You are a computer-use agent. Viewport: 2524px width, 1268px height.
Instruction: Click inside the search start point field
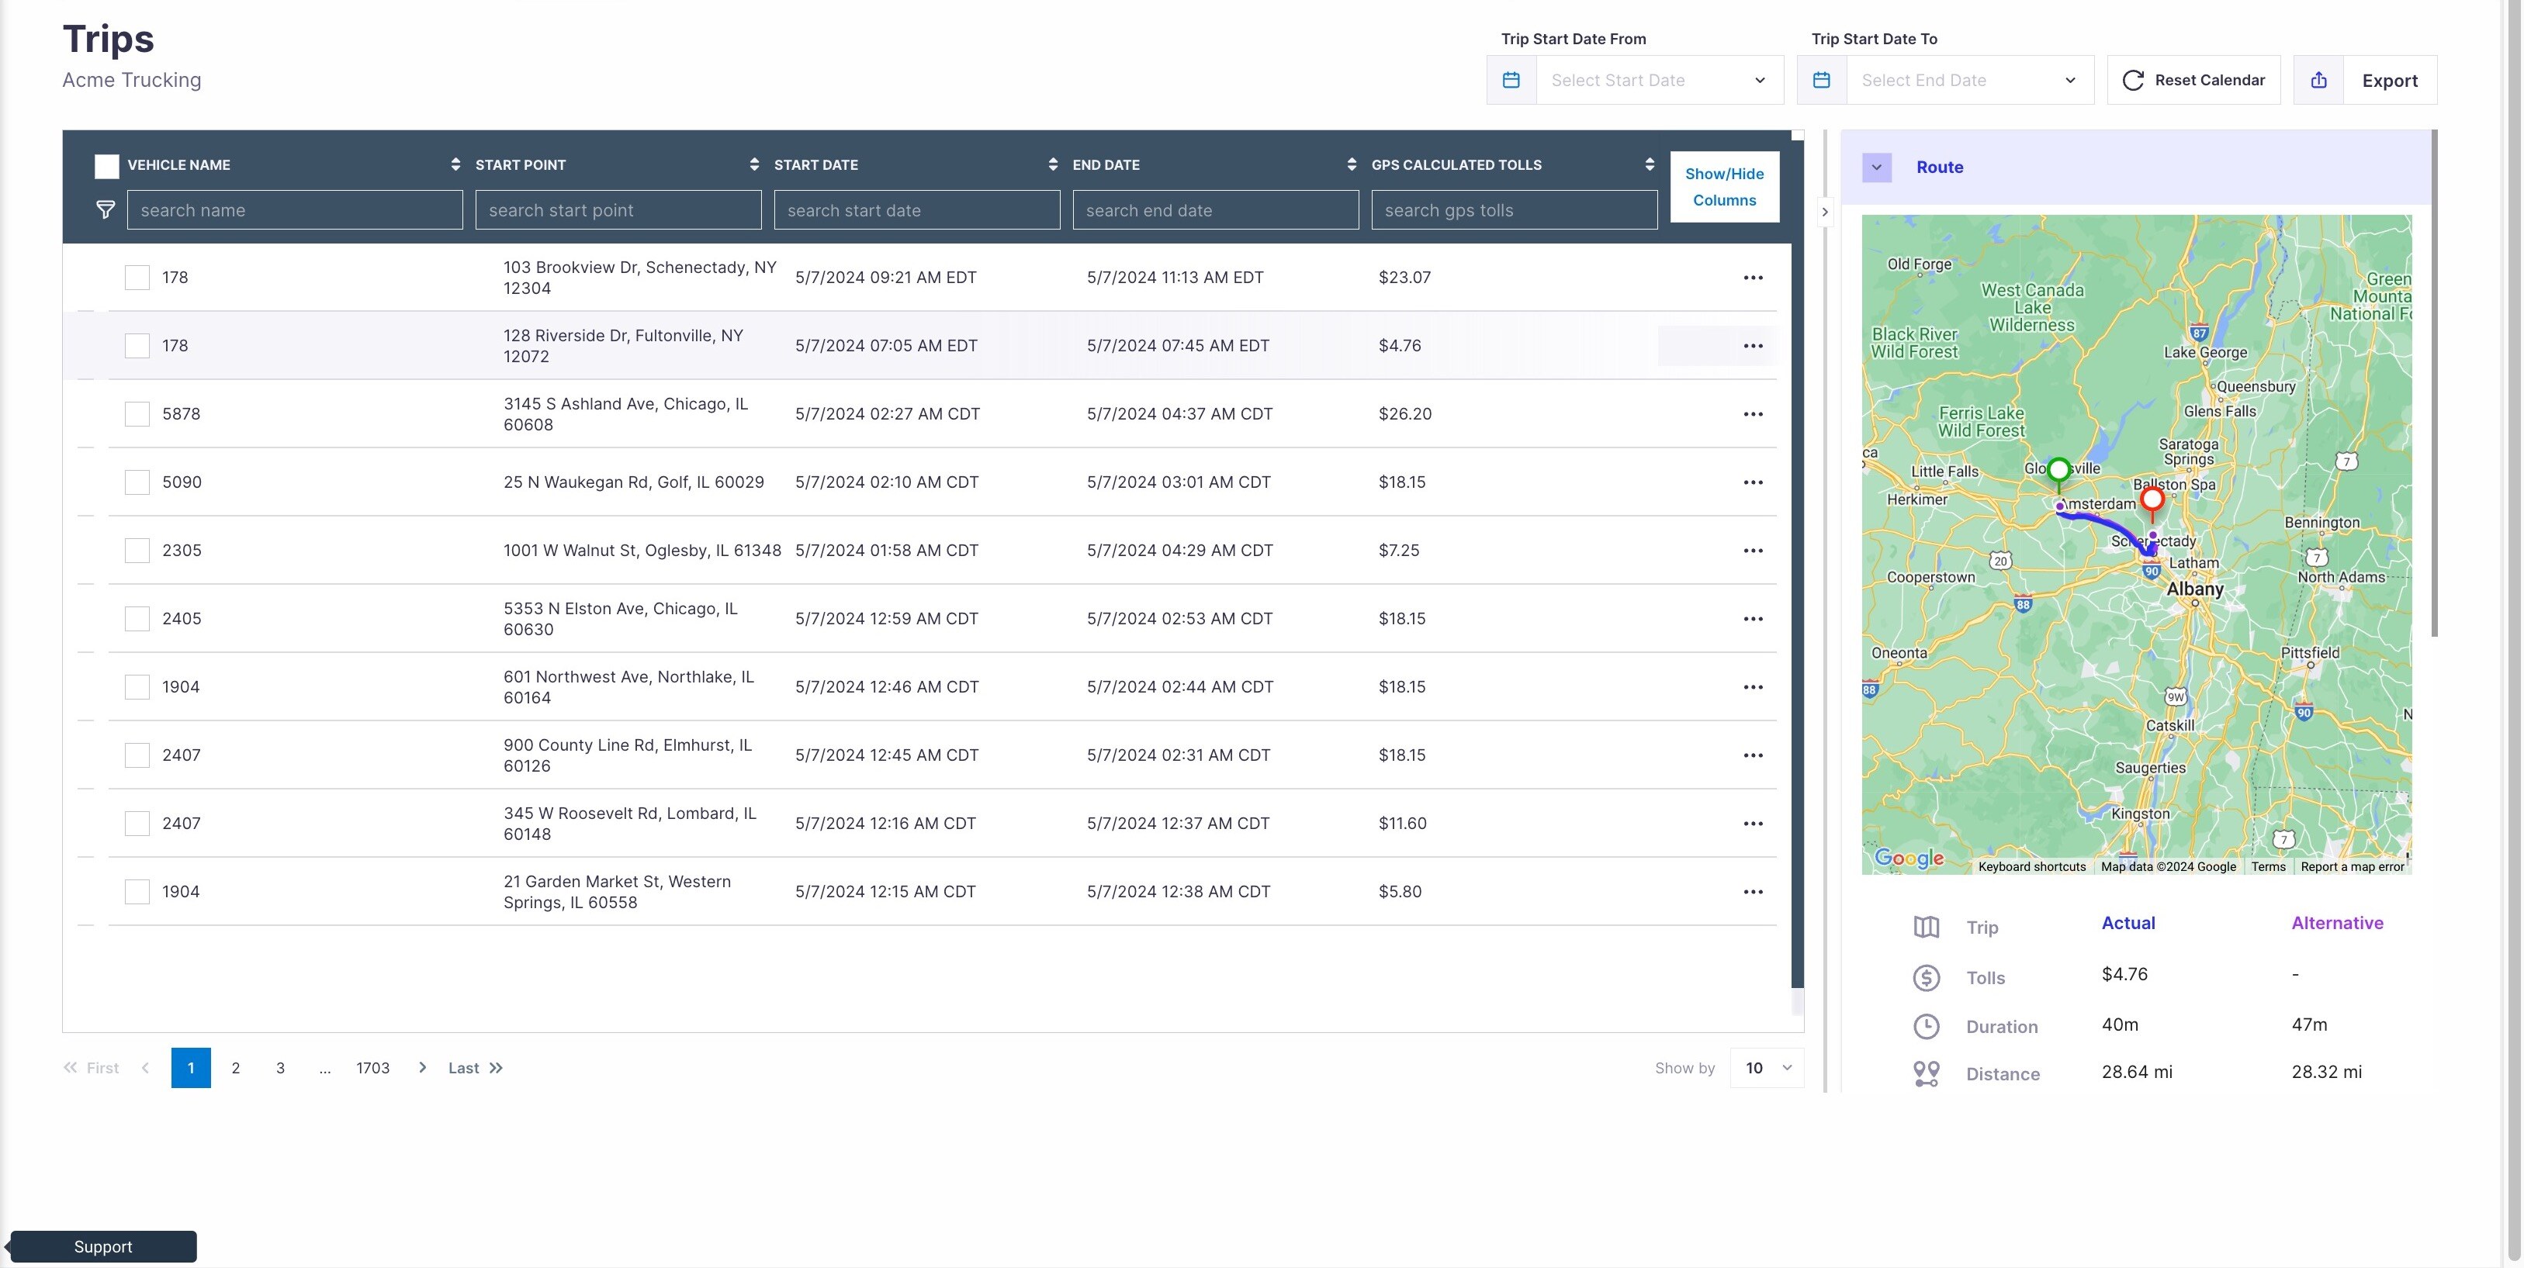618,209
